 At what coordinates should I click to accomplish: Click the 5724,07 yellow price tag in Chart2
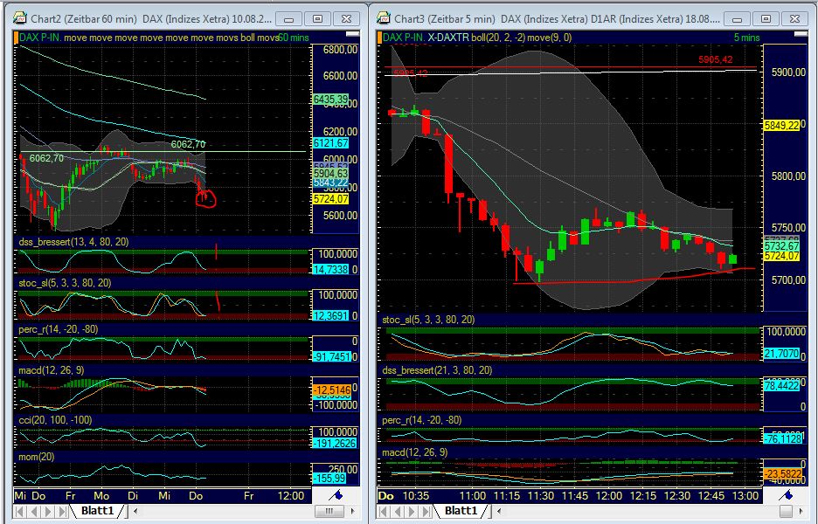[x=330, y=198]
